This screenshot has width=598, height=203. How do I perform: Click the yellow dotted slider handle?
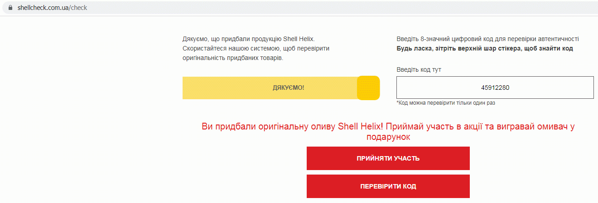(368, 88)
